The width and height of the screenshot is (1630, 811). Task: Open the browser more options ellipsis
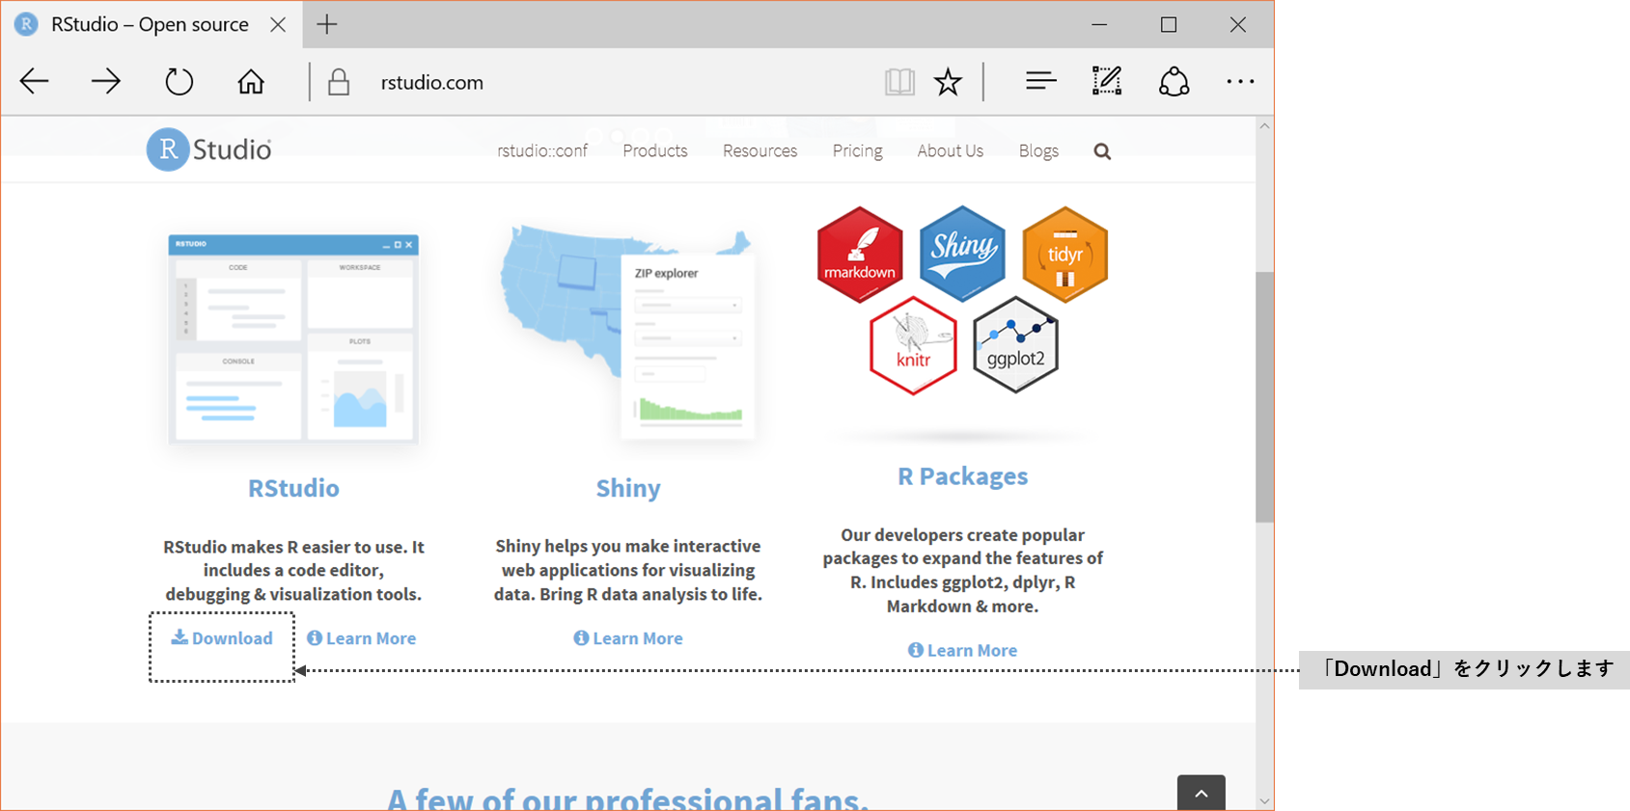1240,82
